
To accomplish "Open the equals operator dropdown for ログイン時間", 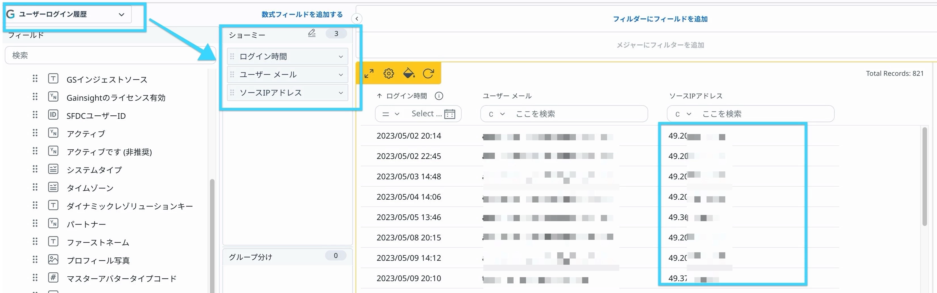I will (x=391, y=114).
